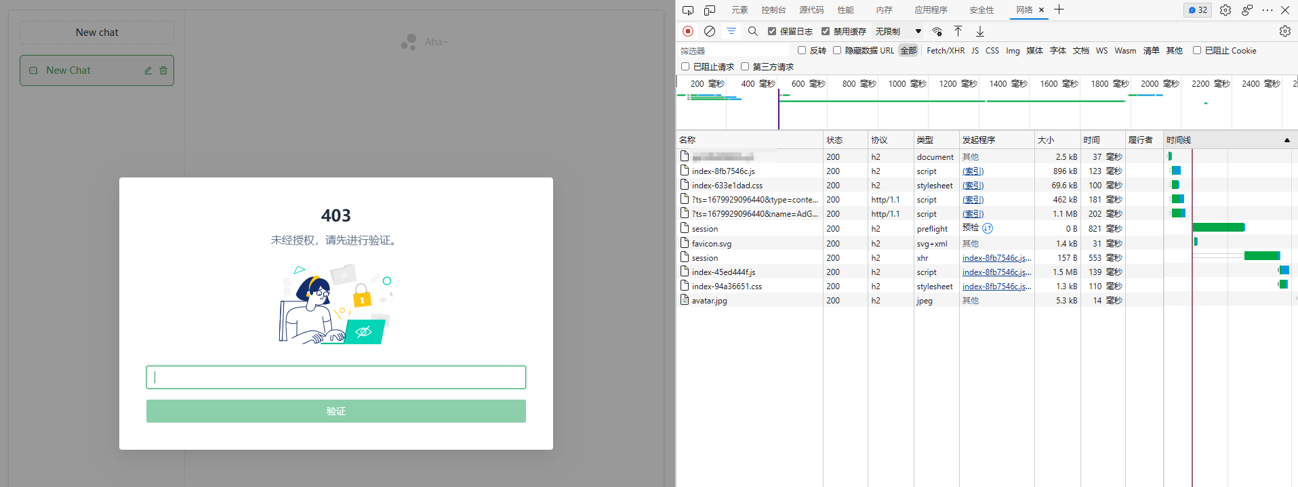Click the New chat button in sidebar

click(97, 33)
